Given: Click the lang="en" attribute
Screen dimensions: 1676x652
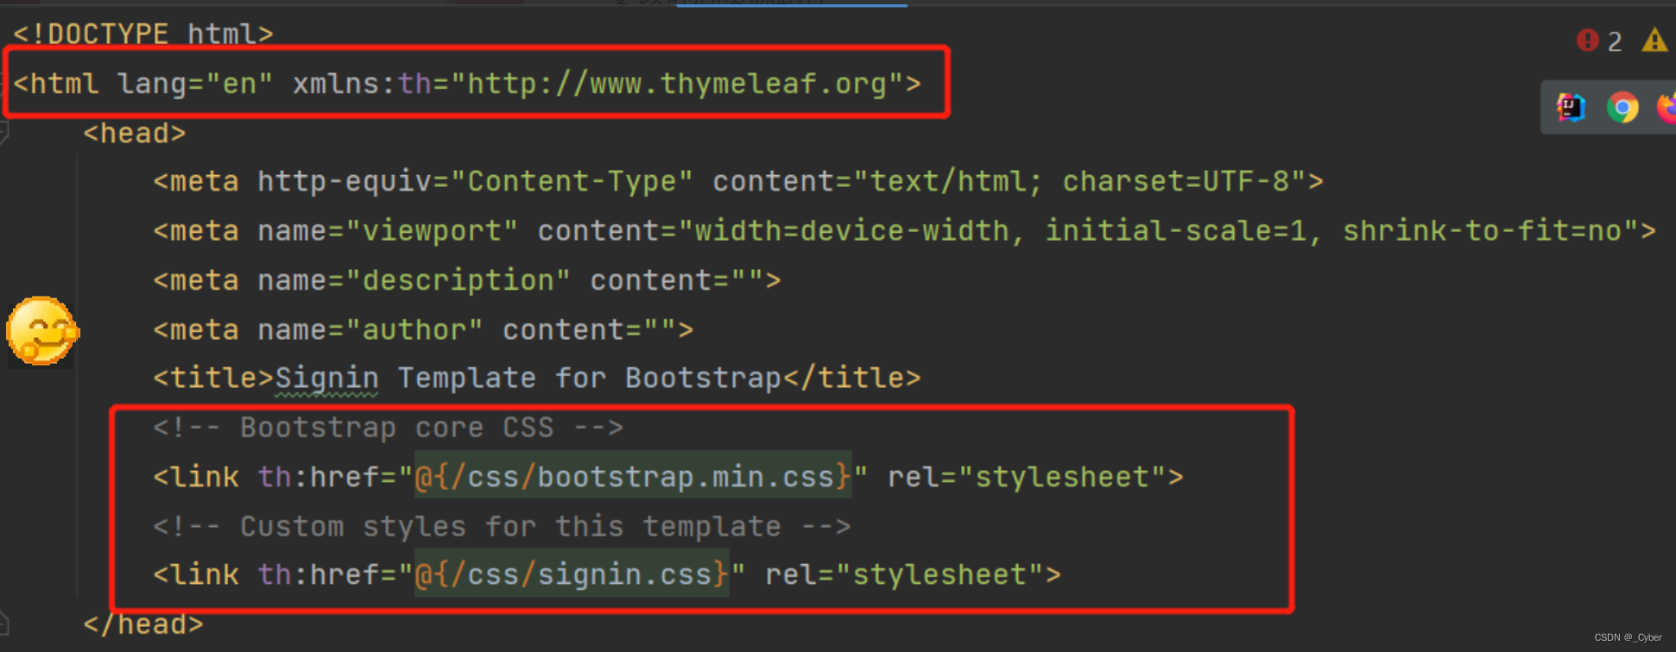Looking at the screenshot, I should tap(196, 84).
